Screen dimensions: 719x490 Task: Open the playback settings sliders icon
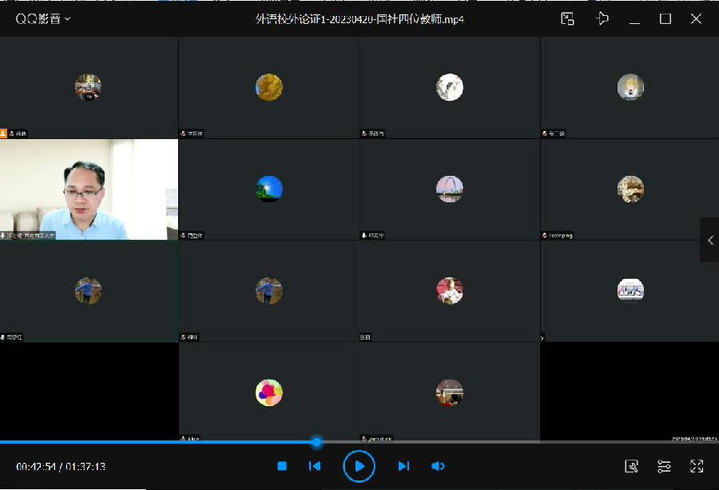(x=664, y=466)
